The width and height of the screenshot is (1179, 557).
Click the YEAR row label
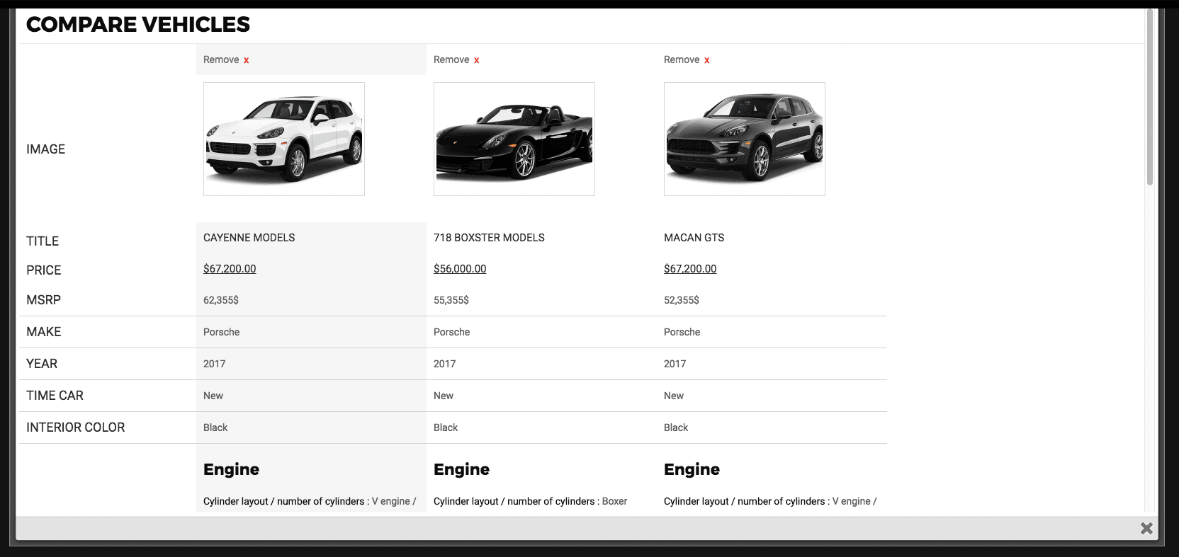coord(42,364)
